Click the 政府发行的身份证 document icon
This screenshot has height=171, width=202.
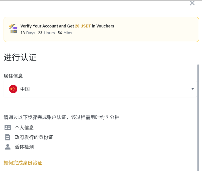[x=8, y=137]
